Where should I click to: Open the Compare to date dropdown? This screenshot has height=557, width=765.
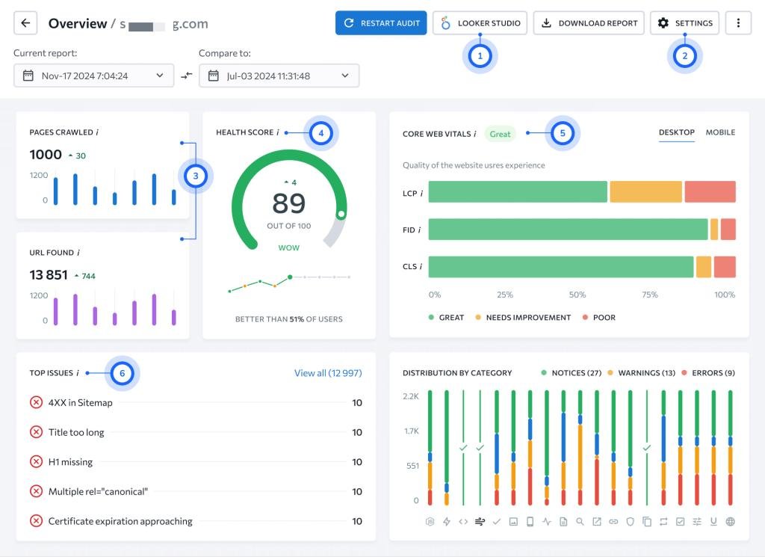click(x=279, y=76)
